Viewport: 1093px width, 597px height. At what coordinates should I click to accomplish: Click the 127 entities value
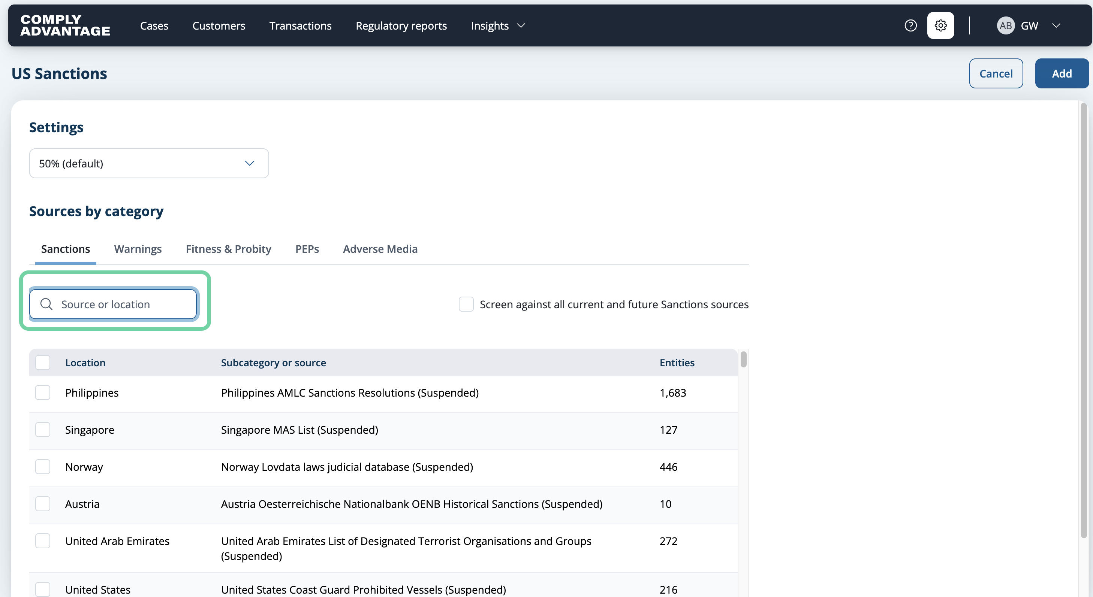tap(669, 430)
